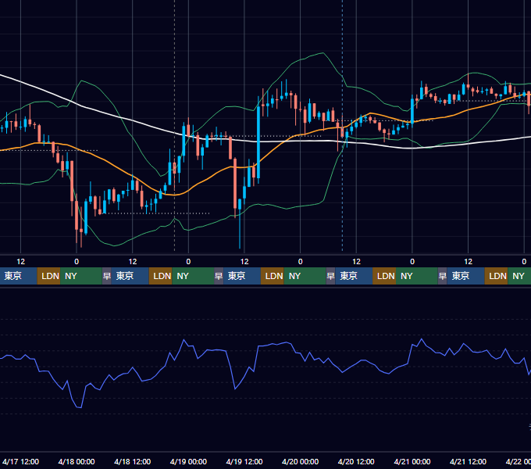
Task: Select the LDN session label for 4/18
Action: click(161, 276)
